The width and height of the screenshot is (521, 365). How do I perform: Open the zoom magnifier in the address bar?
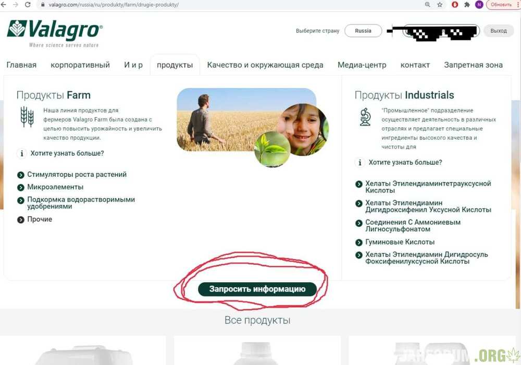[428, 5]
